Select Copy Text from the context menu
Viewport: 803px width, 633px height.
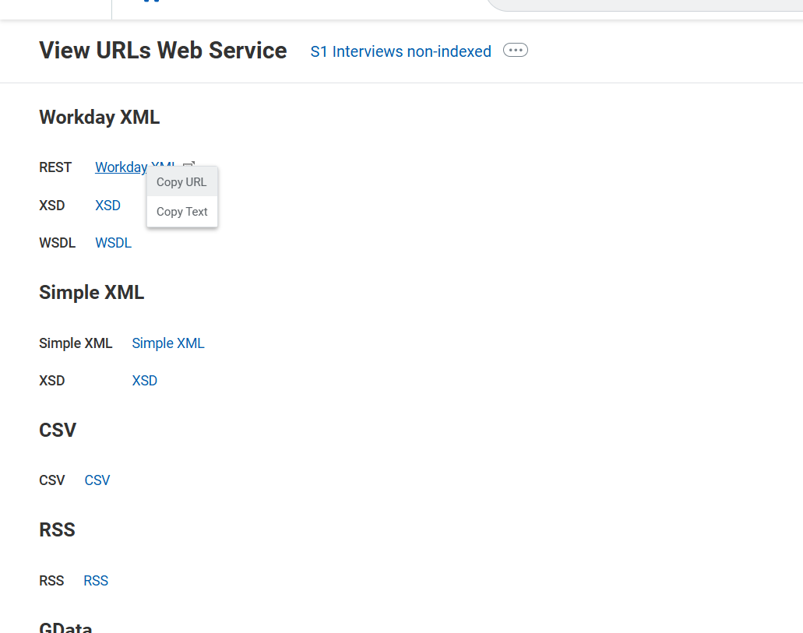[x=181, y=211]
